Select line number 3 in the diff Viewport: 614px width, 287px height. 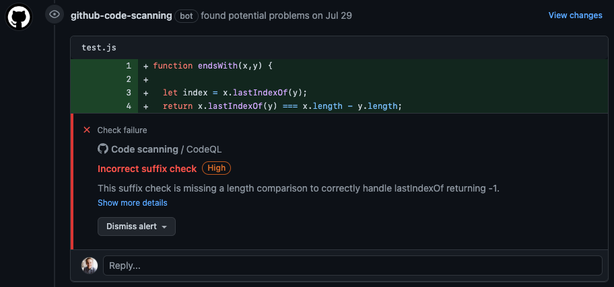(128, 93)
